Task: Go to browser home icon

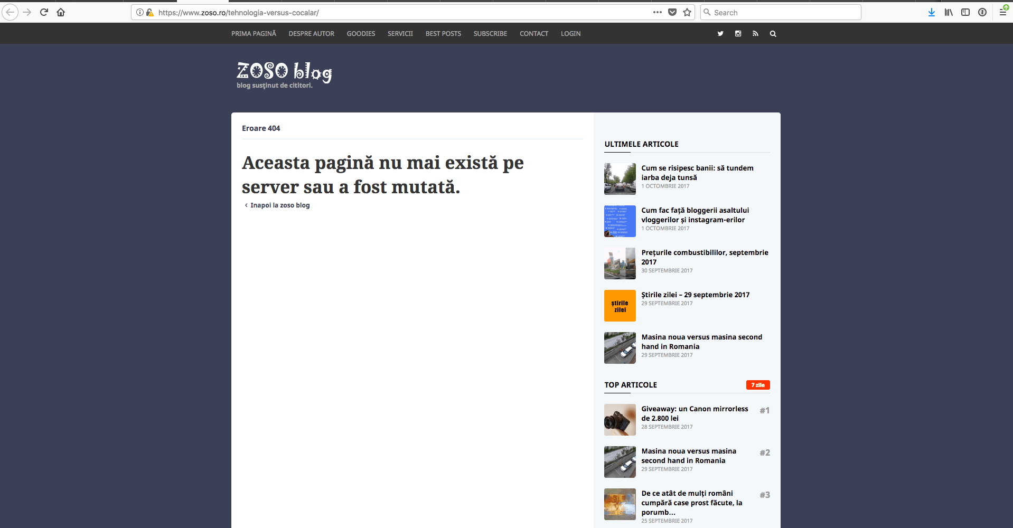Action: tap(61, 12)
